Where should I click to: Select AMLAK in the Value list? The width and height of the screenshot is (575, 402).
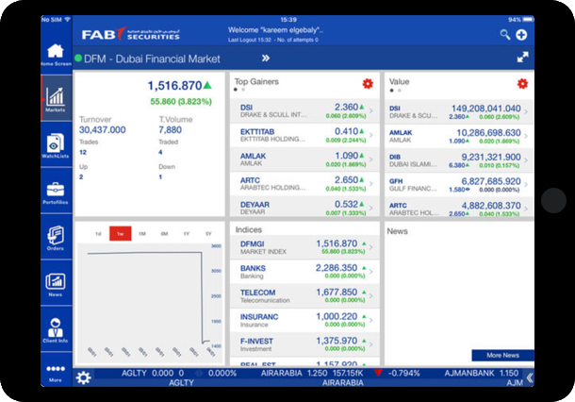pos(459,136)
